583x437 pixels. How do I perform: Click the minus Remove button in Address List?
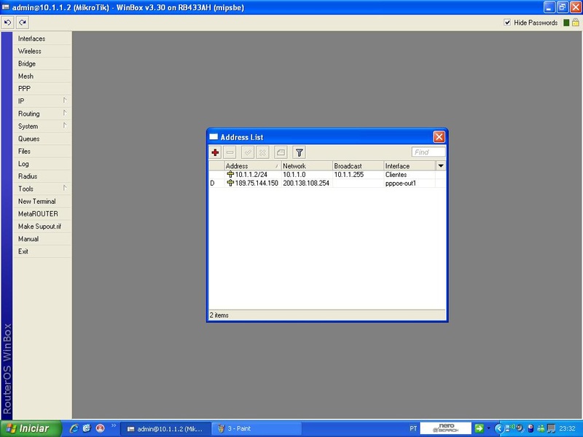click(230, 152)
